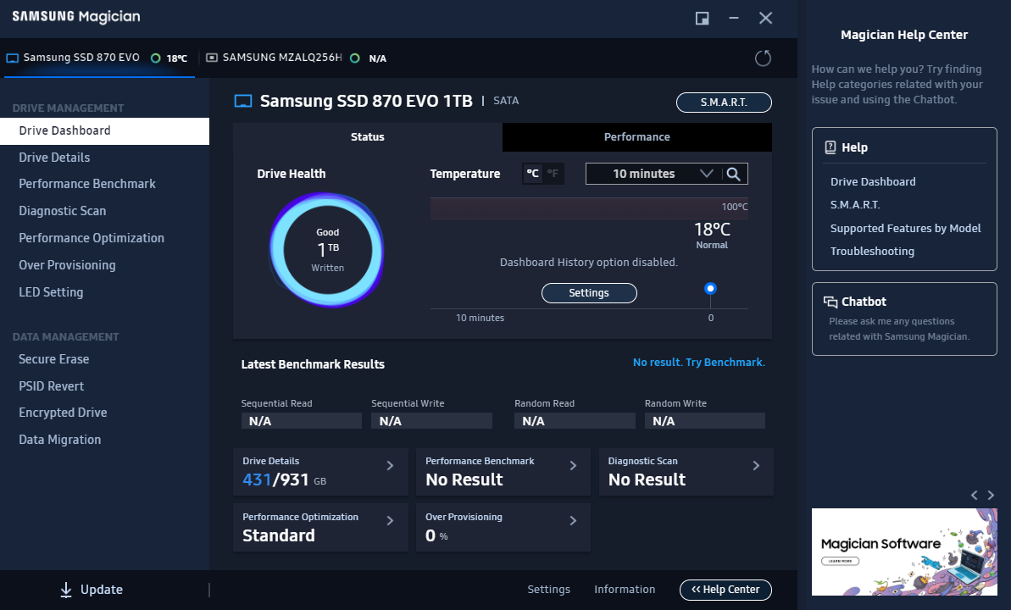Open Troubleshooting help topic

(x=872, y=252)
